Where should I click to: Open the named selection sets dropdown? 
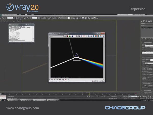click(x=65, y=18)
